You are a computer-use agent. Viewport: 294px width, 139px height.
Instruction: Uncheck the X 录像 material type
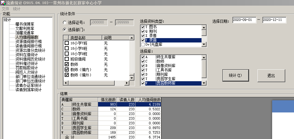coord(143,36)
